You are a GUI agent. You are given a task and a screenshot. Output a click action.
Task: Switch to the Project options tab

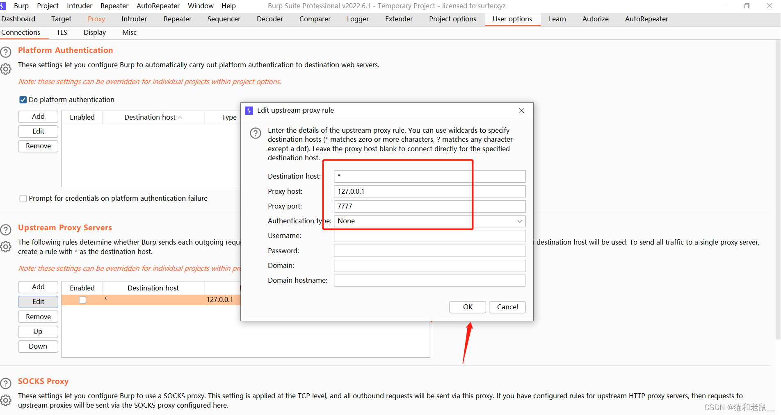click(x=453, y=19)
